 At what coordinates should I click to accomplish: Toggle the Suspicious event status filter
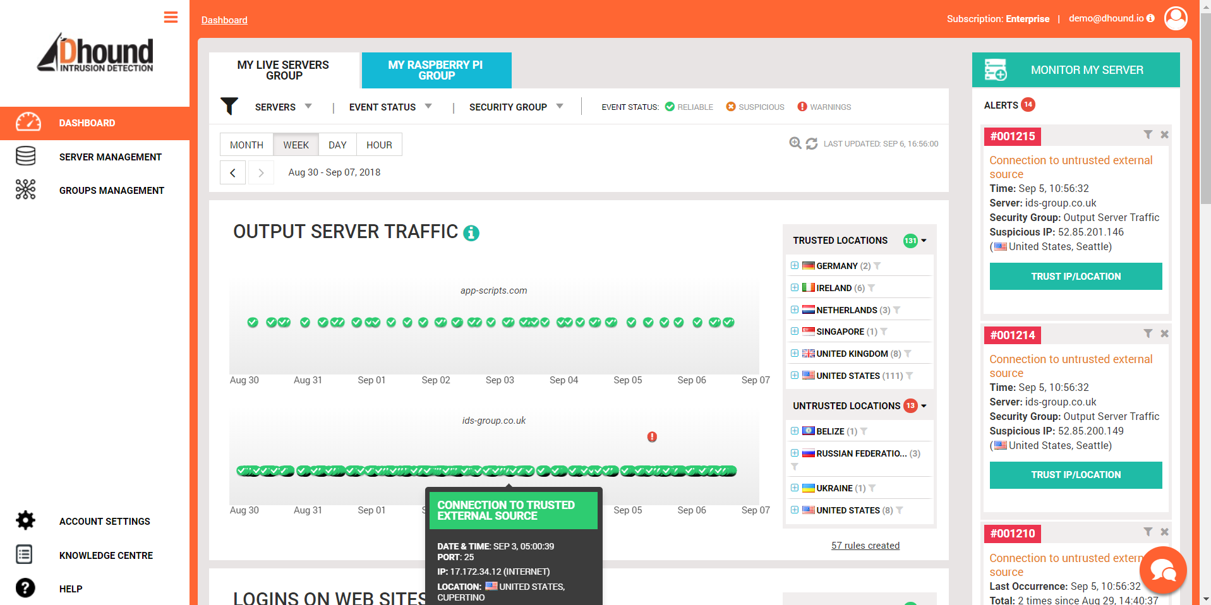point(755,107)
